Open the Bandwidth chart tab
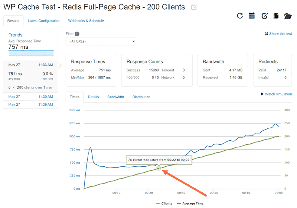297x208 pixels. pos(115,97)
